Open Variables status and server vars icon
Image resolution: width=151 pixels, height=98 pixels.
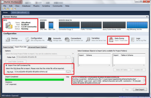pos(88,40)
